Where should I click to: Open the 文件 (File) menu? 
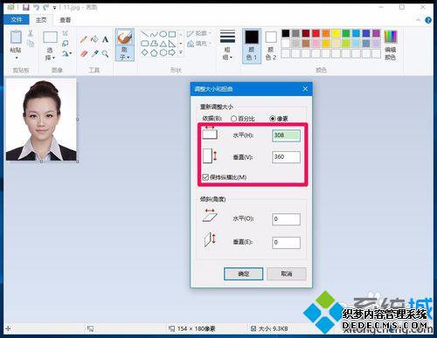point(17,19)
